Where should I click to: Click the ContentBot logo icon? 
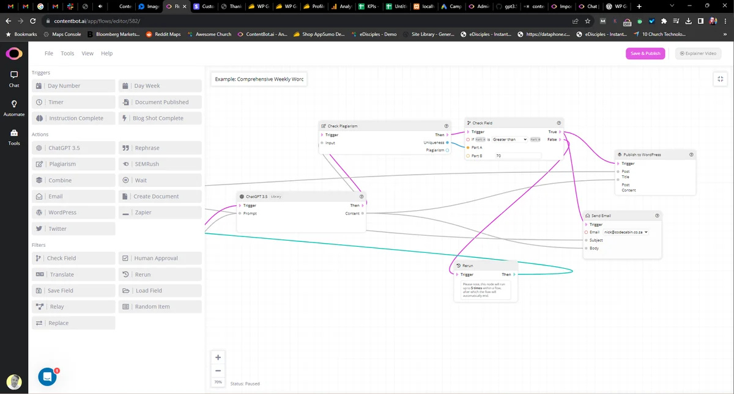tap(14, 54)
